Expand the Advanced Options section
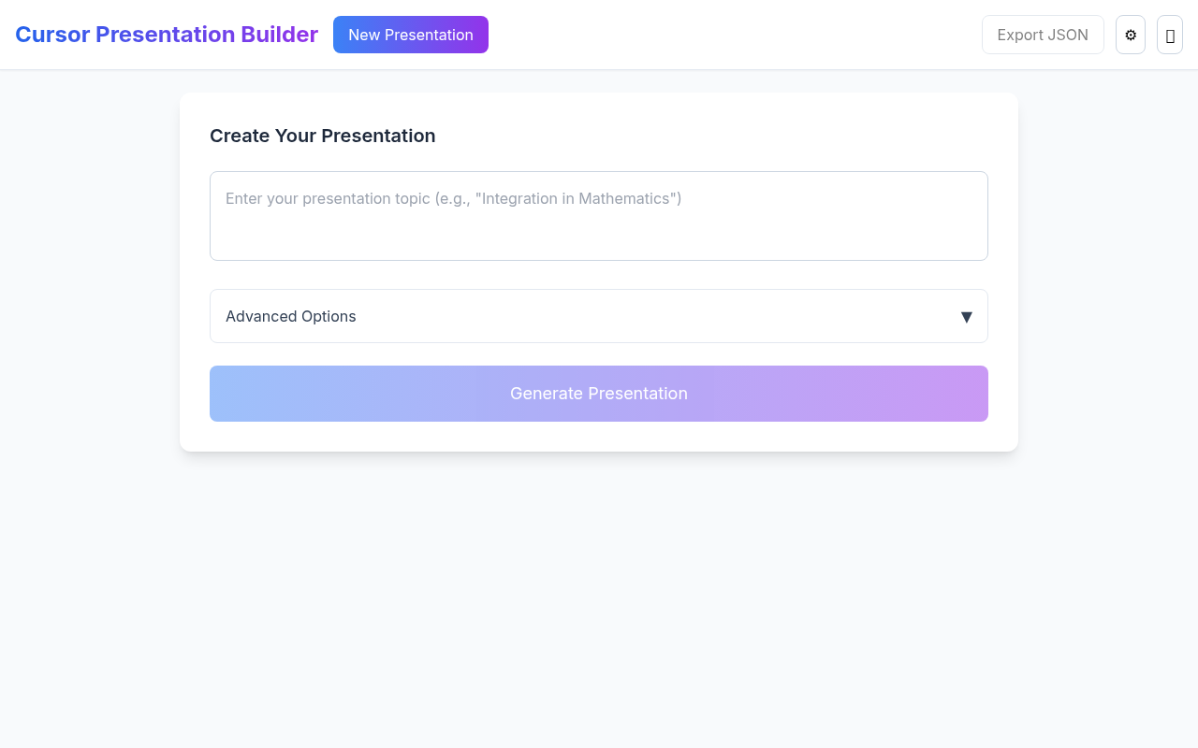Image resolution: width=1198 pixels, height=748 pixels. (599, 316)
